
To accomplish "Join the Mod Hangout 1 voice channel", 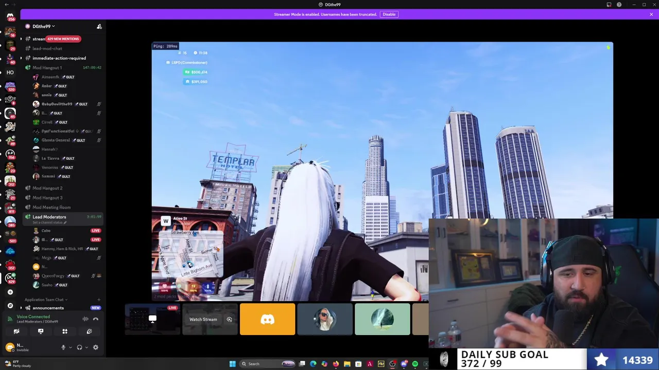I will click(47, 68).
